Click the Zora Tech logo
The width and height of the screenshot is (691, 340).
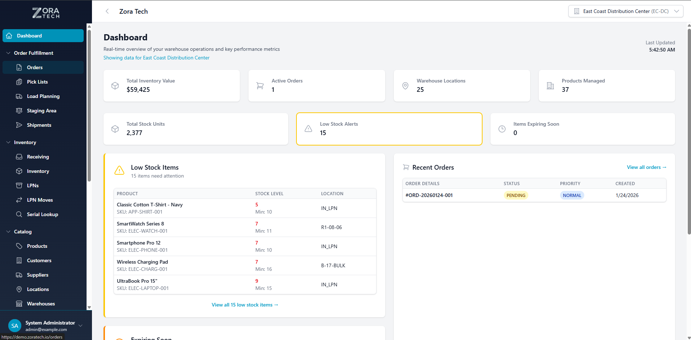click(x=46, y=13)
